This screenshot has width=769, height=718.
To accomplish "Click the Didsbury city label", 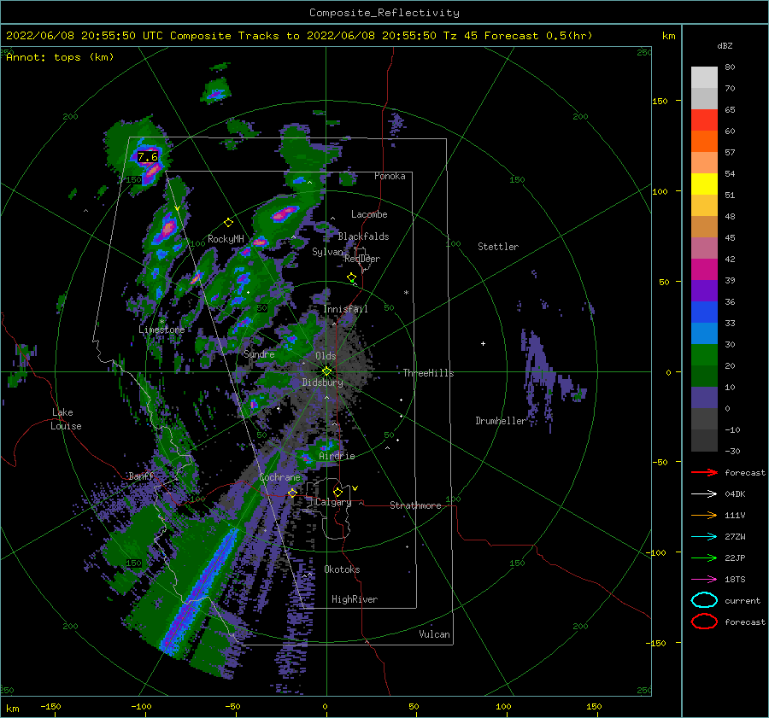I will point(322,382).
